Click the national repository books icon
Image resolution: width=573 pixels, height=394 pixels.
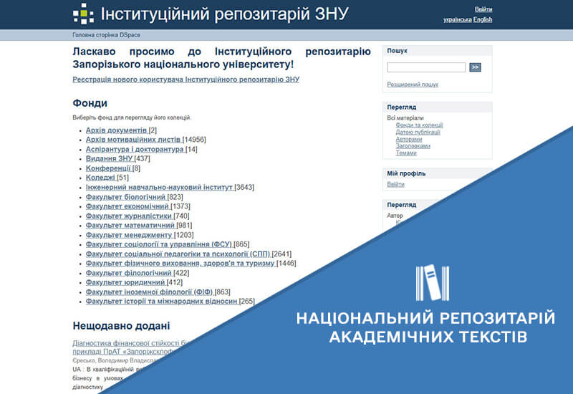pos(433,283)
